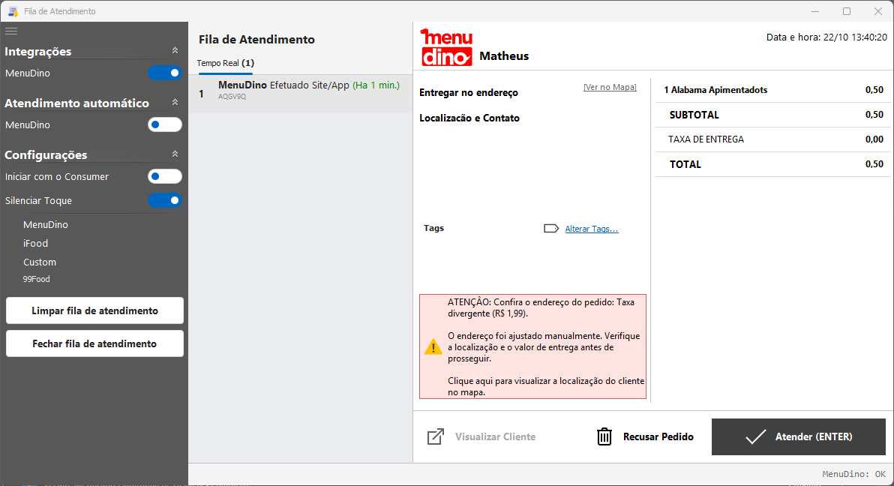
Task: Click the tag icon beside Alterar Tags
Action: (551, 229)
